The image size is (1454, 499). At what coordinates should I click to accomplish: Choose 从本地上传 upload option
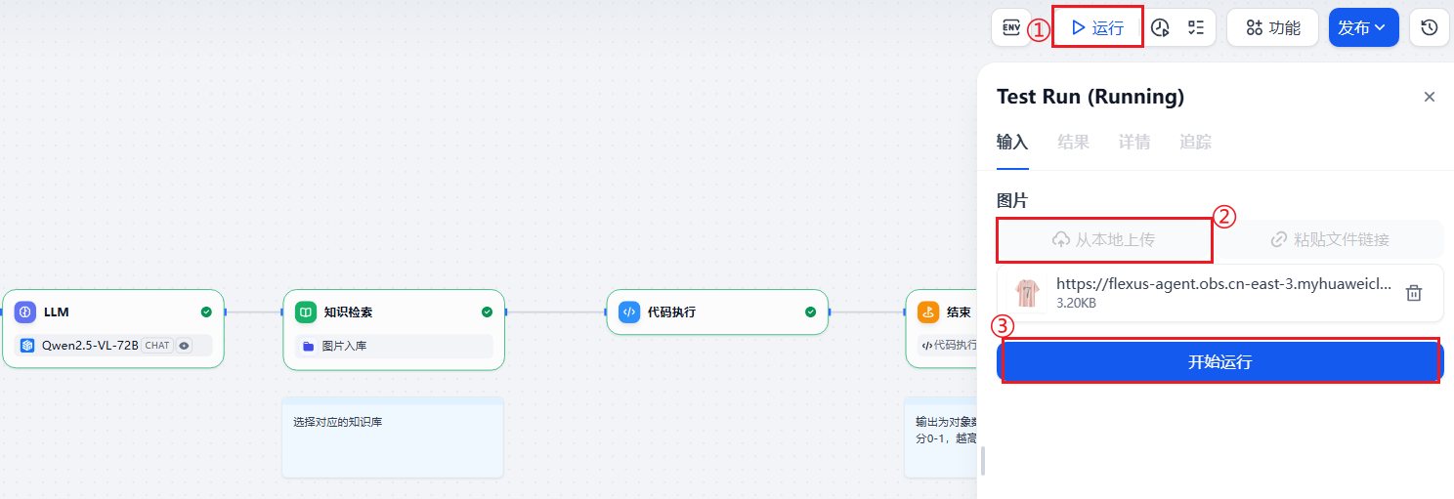tap(1103, 239)
